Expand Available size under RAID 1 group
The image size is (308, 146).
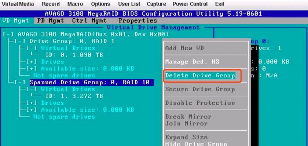32,69
